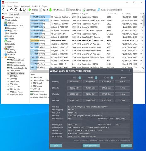The image size is (146, 151).
Task: Select FPU Mandel benchmark
Action: click(14, 87)
